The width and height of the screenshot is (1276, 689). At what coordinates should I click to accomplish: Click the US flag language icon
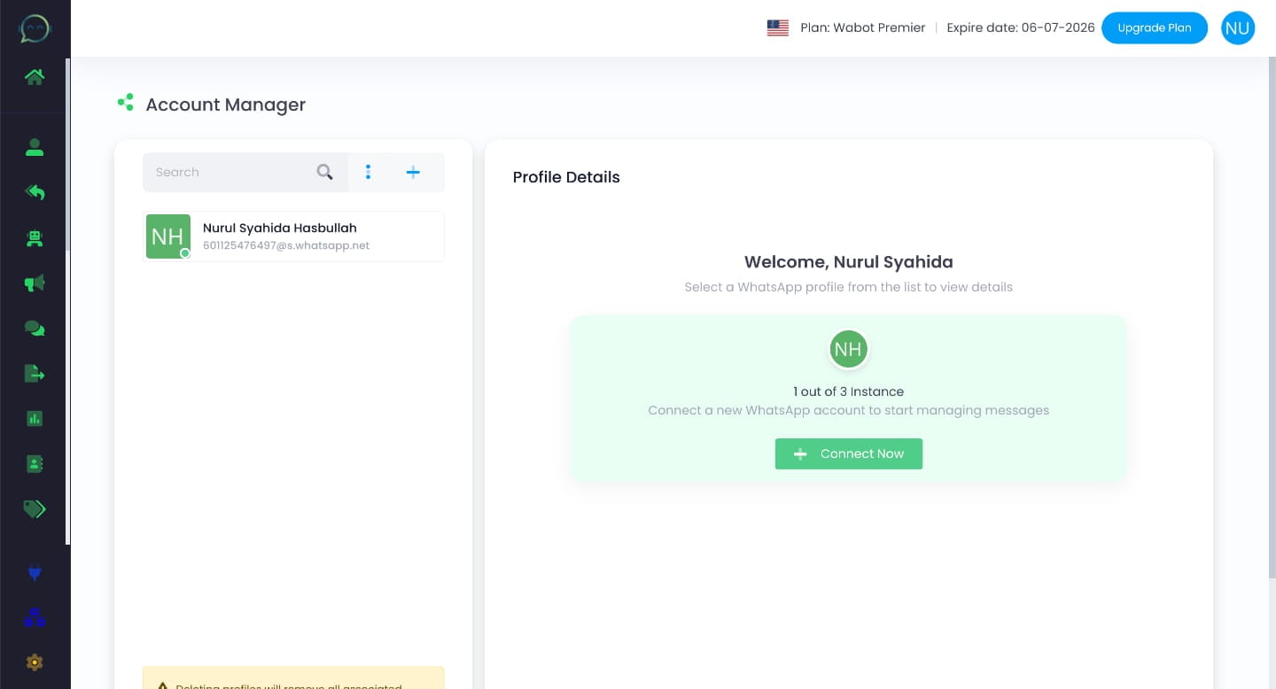[x=778, y=28]
